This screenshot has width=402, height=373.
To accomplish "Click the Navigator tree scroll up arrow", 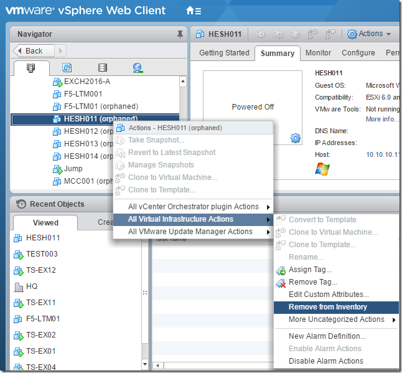I will (182, 82).
